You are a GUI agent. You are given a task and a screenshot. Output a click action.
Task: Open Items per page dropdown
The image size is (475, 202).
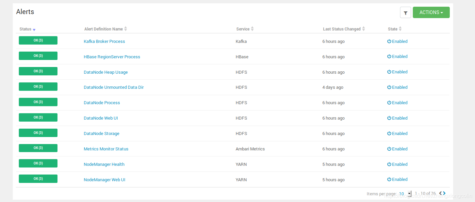(x=405, y=194)
